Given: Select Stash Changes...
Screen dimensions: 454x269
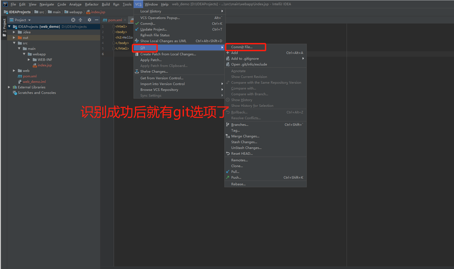Looking at the screenshot, I should pos(265,142).
